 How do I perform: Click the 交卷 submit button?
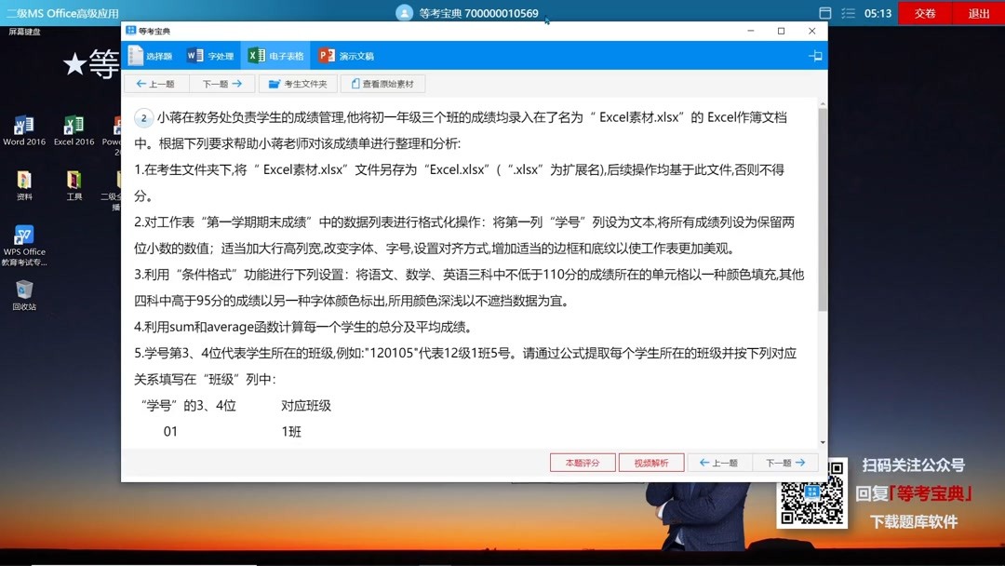924,13
